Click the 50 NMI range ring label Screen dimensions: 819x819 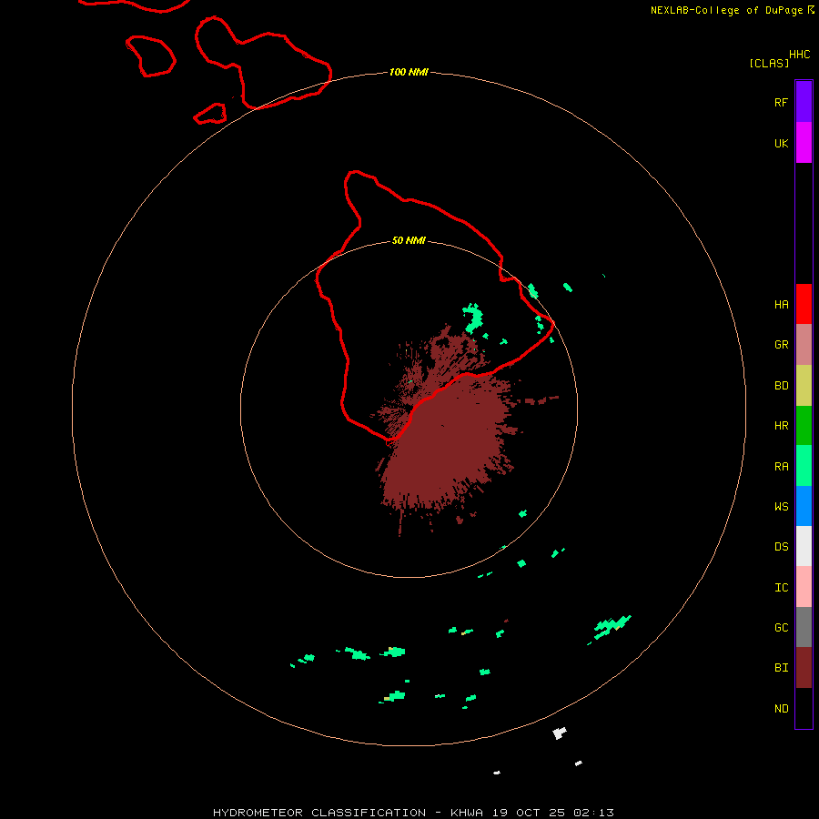(x=409, y=240)
